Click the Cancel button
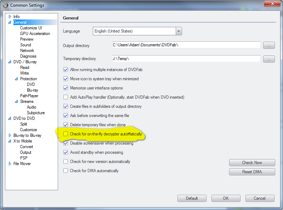 tap(260, 198)
